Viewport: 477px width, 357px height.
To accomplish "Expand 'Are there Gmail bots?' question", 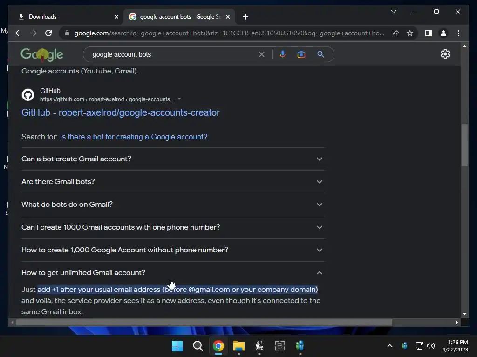I will [173, 182].
